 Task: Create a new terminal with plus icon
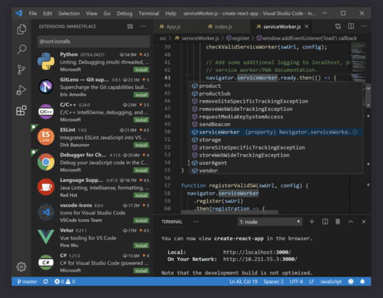pos(312,221)
